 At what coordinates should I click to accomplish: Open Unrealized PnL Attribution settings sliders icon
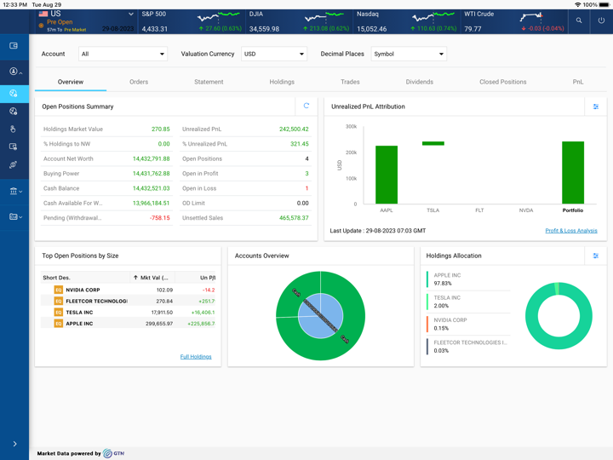[596, 106]
